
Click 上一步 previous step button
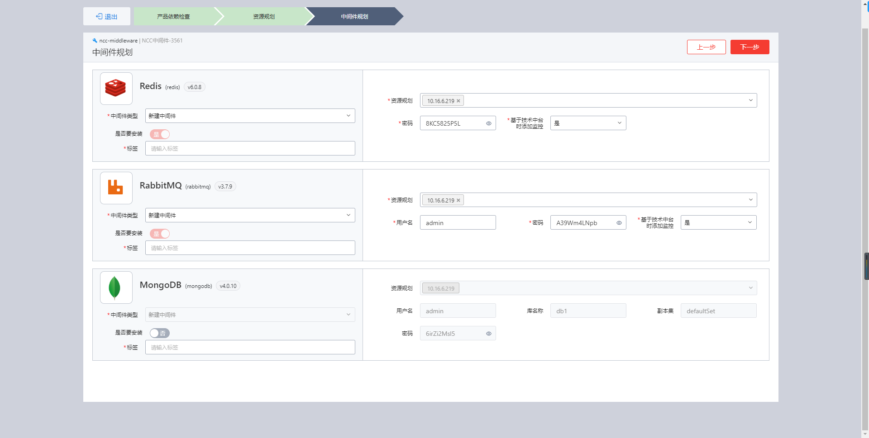706,47
